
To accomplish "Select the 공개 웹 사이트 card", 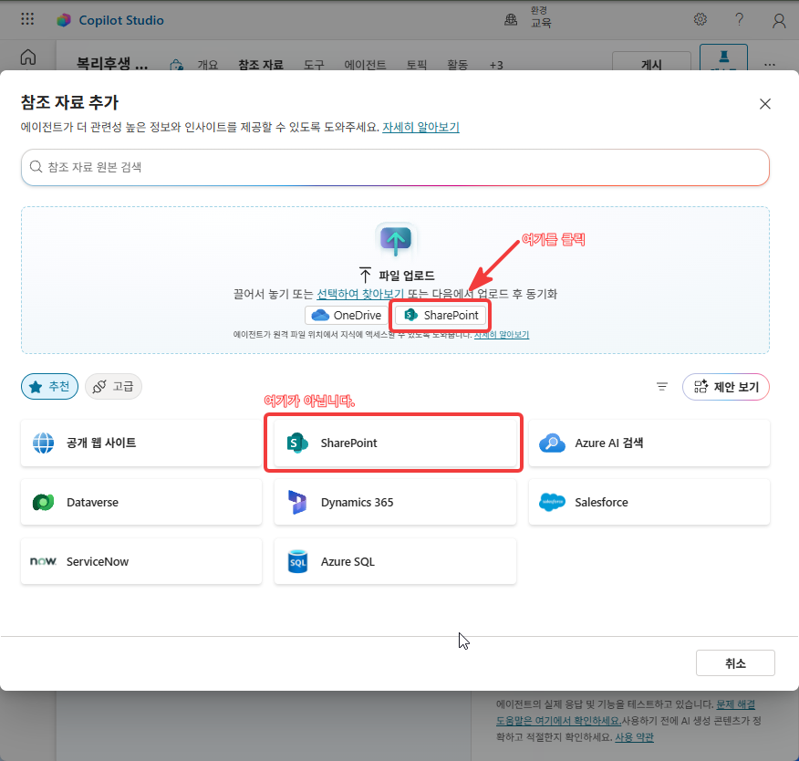I will pos(141,443).
